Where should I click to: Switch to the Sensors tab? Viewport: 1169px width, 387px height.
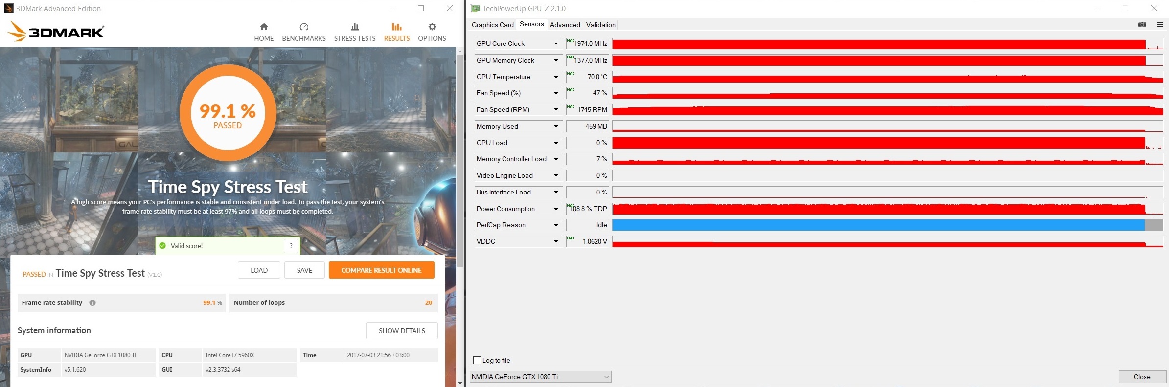pos(531,24)
